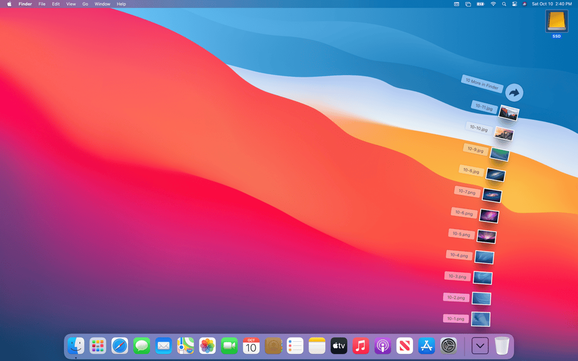Viewport: 578px width, 361px height.
Task: Open the File menu
Action: [x=42, y=4]
